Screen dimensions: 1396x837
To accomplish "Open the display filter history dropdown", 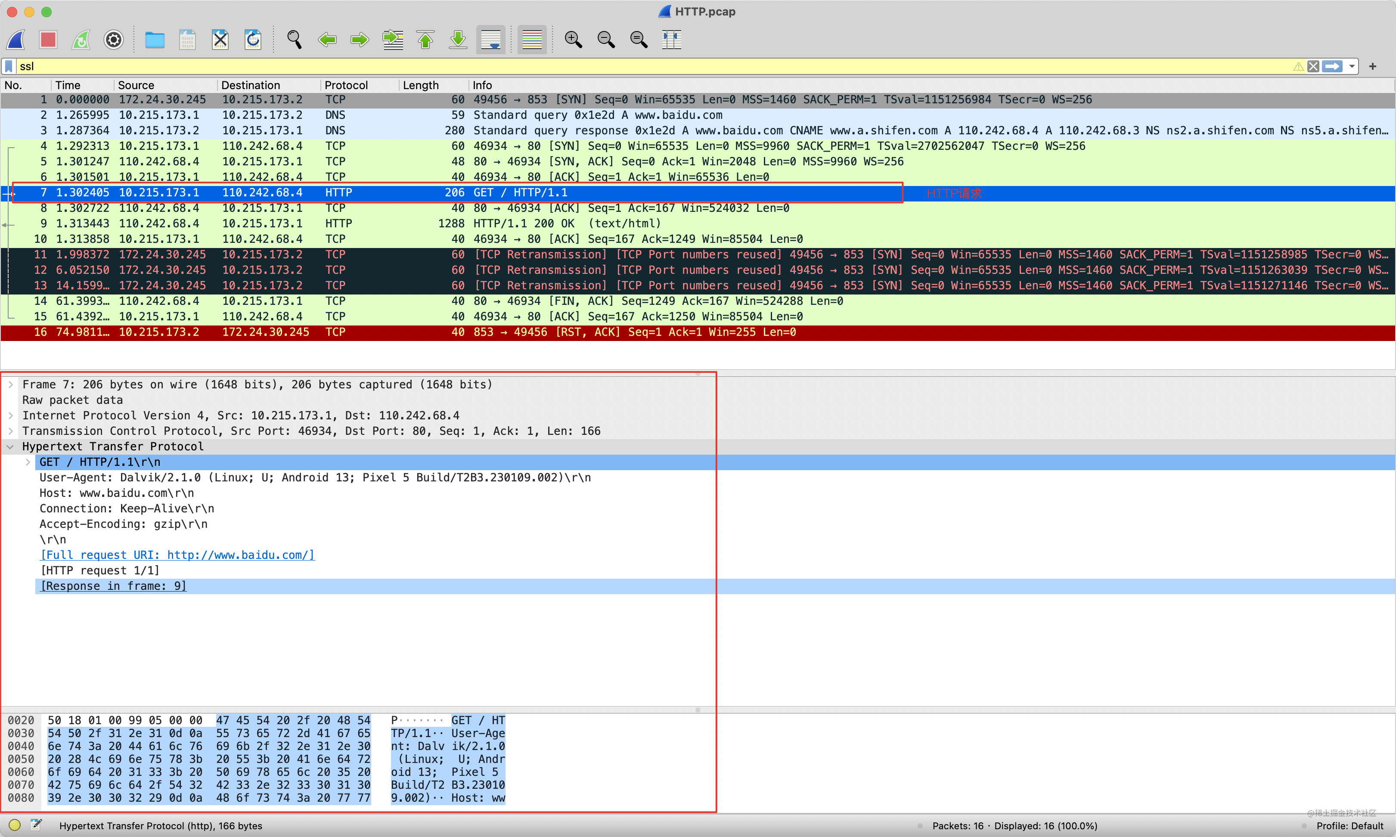I will [x=1352, y=67].
